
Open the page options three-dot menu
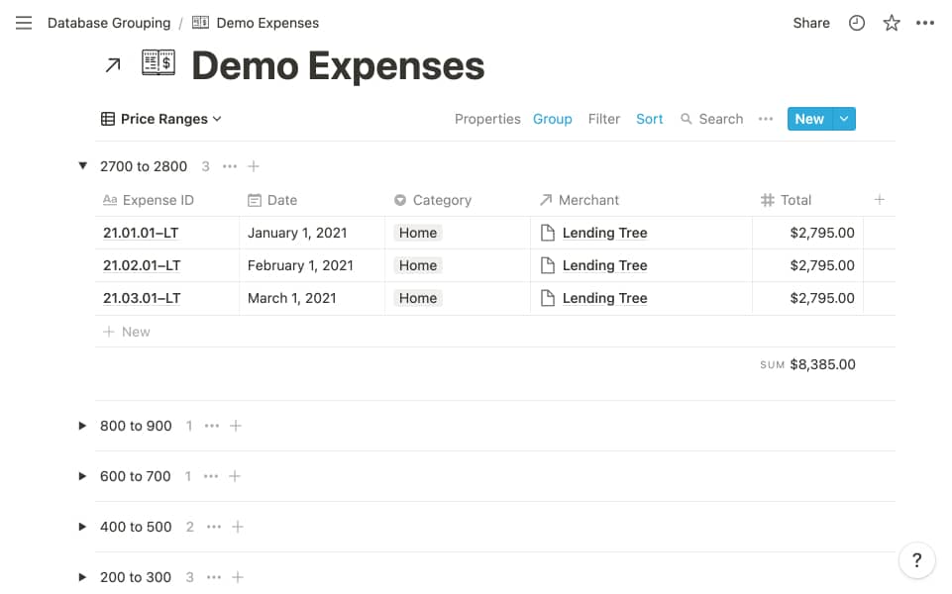coord(925,23)
